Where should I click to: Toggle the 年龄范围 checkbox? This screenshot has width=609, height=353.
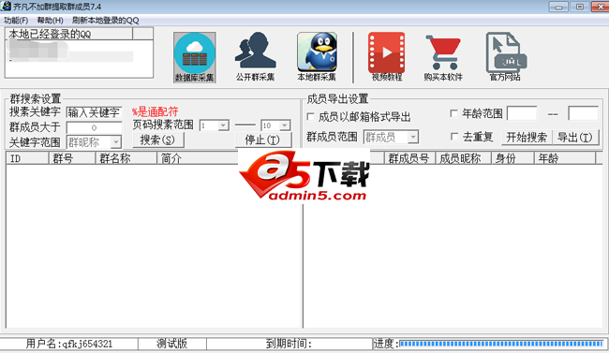click(x=453, y=113)
